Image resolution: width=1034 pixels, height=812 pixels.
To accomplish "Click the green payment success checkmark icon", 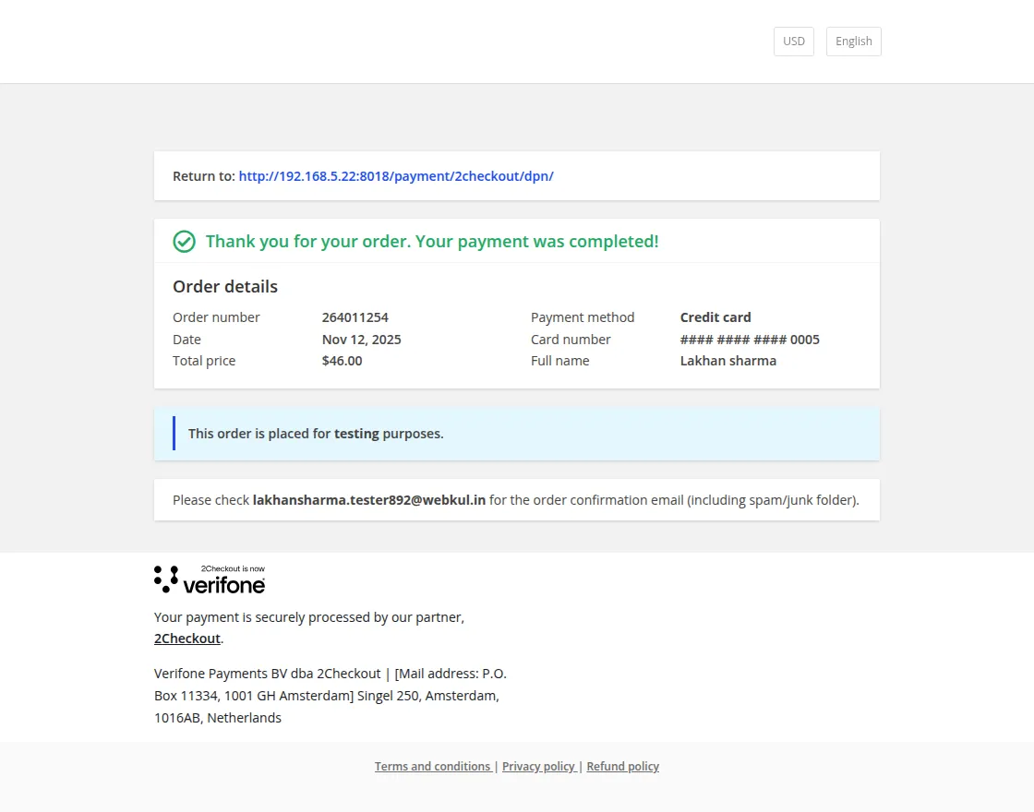I will (x=184, y=241).
